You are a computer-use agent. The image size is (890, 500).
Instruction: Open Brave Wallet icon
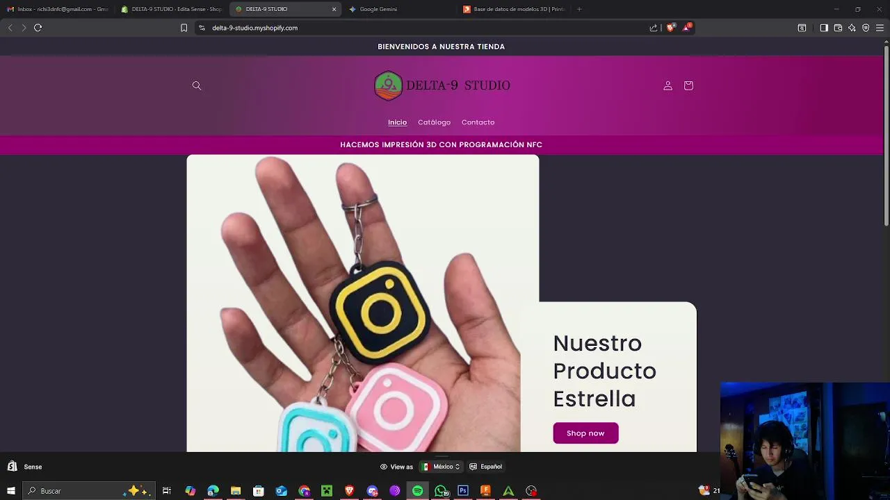coord(838,28)
